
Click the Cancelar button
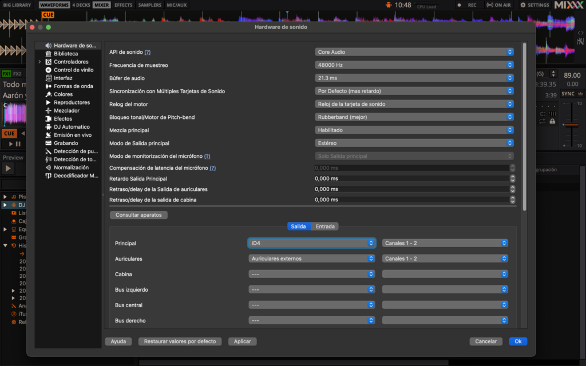pos(486,341)
